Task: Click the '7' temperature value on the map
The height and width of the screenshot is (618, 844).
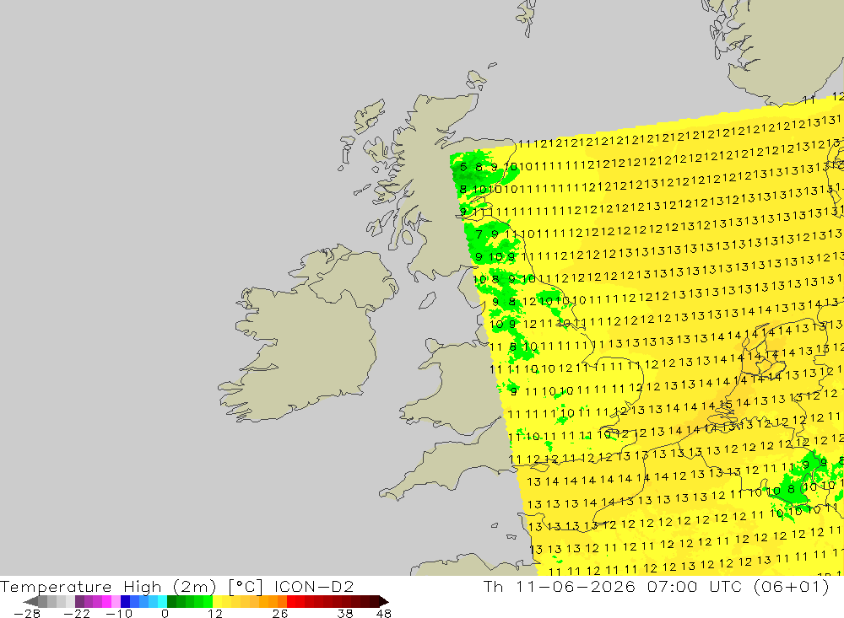Action: coord(479,234)
